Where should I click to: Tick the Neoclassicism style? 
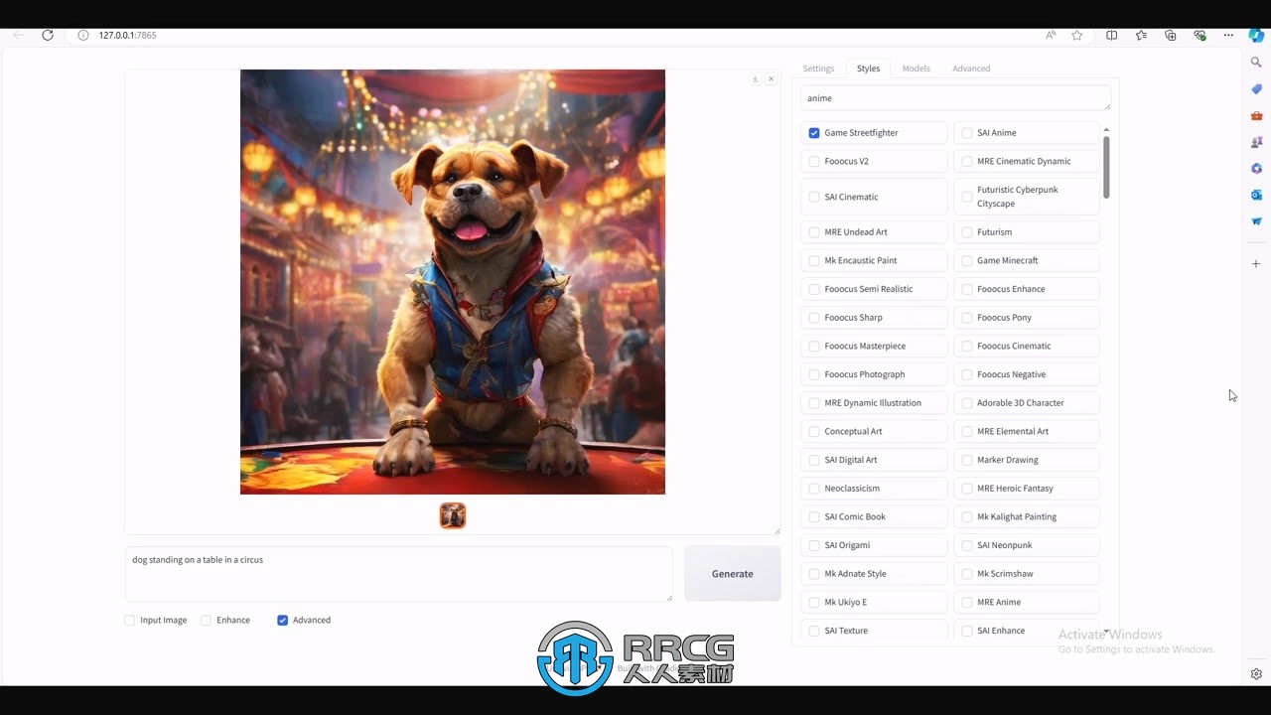pos(814,489)
